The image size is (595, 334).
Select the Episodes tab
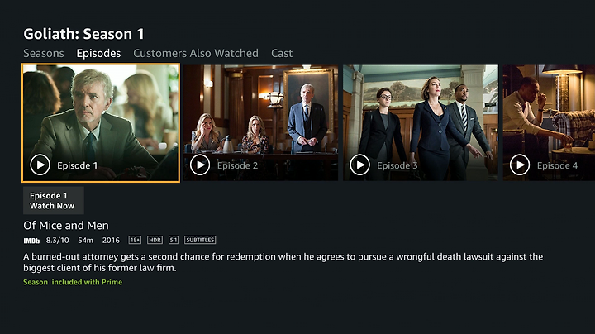click(x=98, y=53)
